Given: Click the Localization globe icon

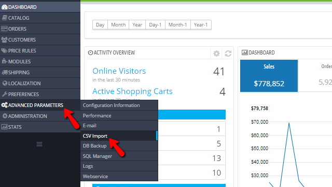Looking at the screenshot, I should click(5, 83).
